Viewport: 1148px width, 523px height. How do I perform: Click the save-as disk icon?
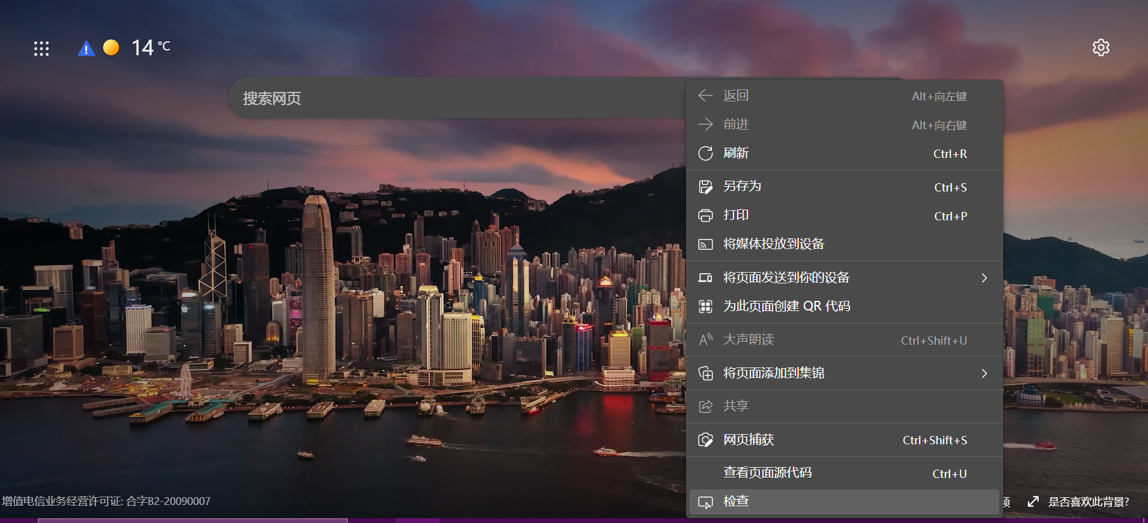705,187
